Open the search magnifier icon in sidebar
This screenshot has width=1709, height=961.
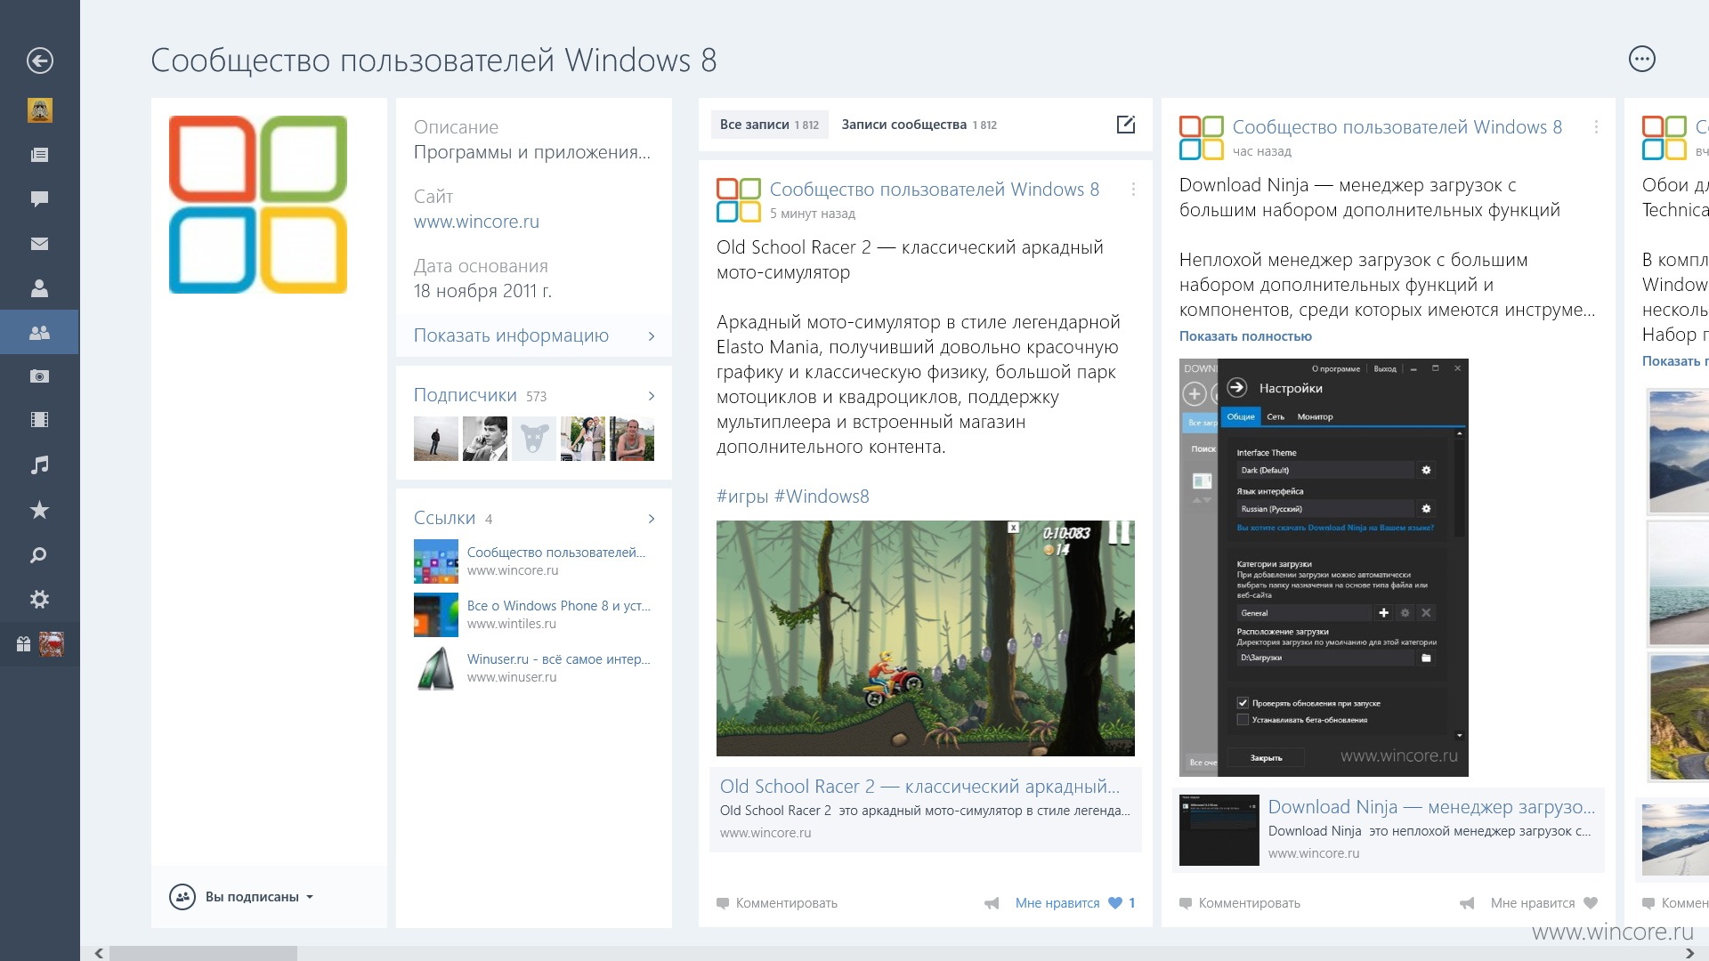[39, 554]
